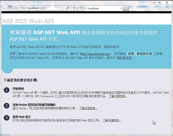This screenshot has width=173, height=136.
Task: Go forward using the browser Forward arrow
Action: pyautogui.click(x=12, y=8)
